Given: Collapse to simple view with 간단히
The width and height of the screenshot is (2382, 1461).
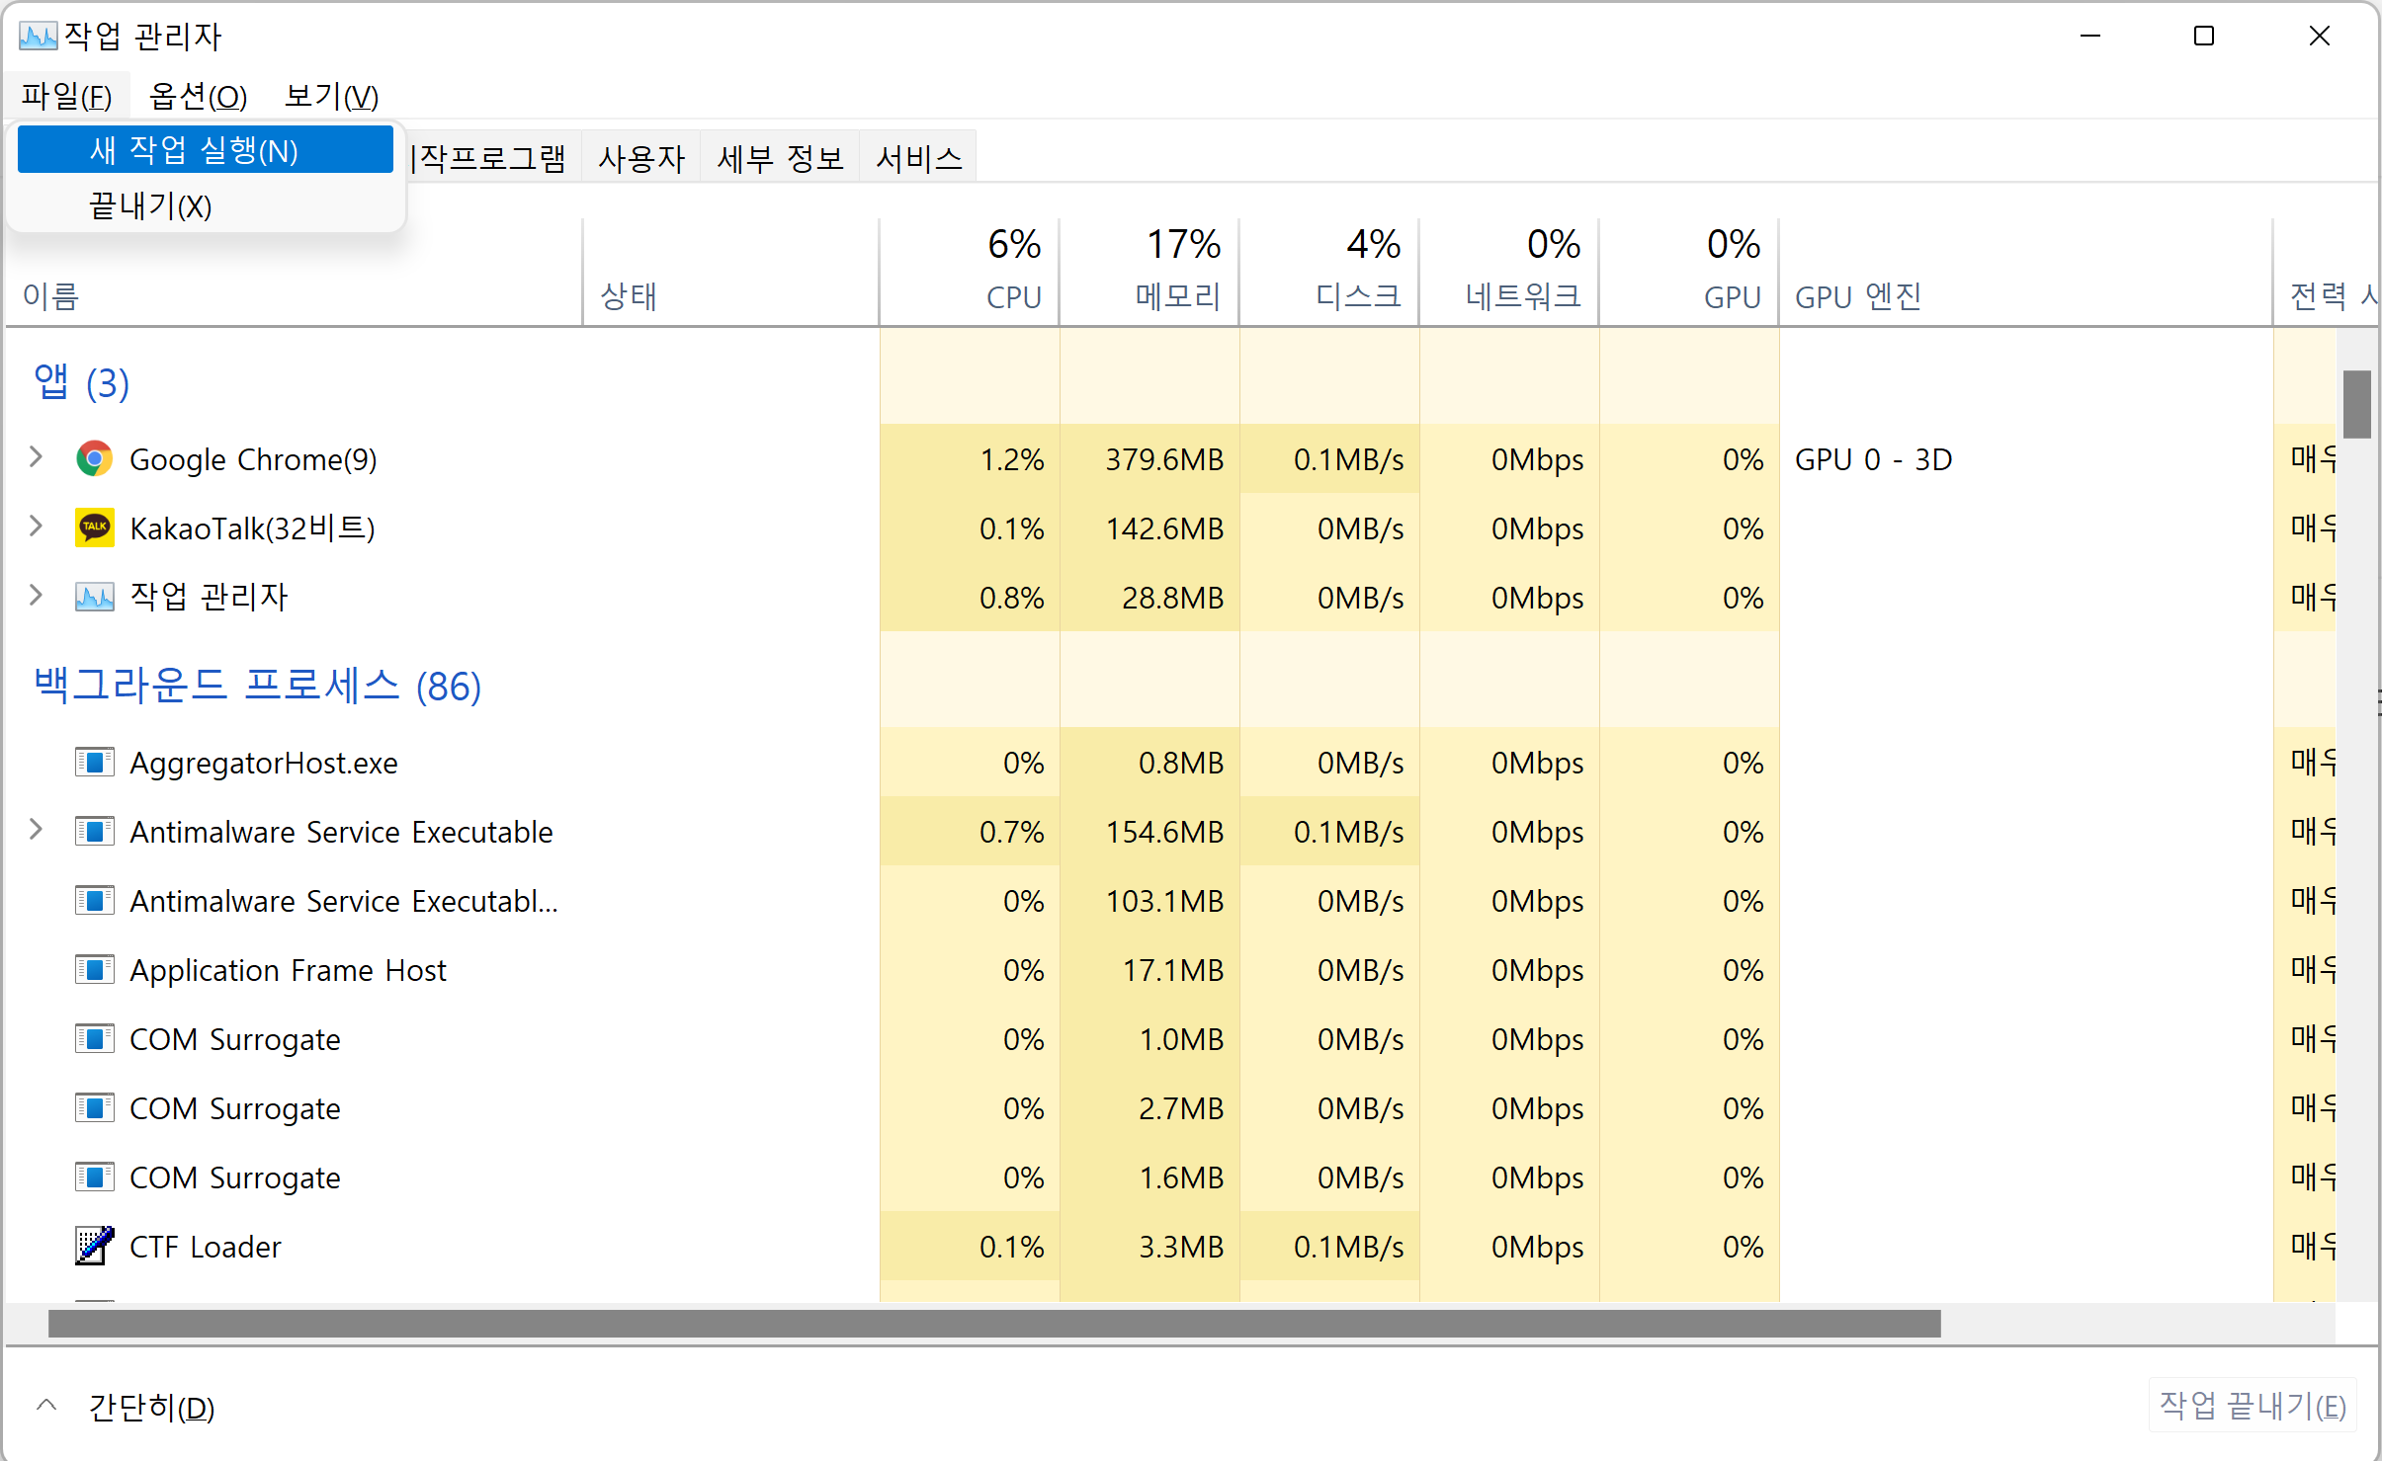Looking at the screenshot, I should [x=150, y=1407].
